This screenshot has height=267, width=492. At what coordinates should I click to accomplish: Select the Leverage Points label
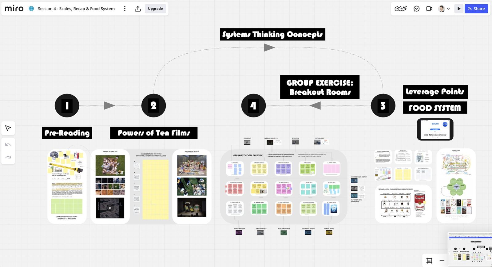point(435,92)
